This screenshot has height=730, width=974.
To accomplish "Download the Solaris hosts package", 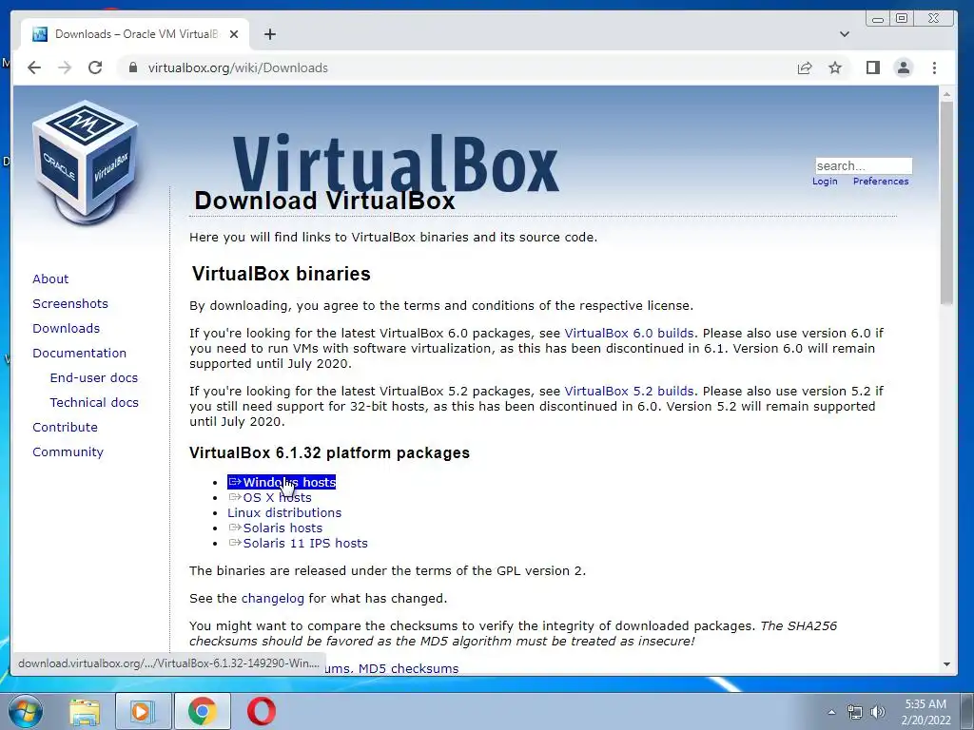I will [275, 528].
